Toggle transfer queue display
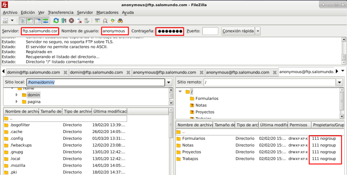This screenshot has width=347, height=175. (46, 21)
